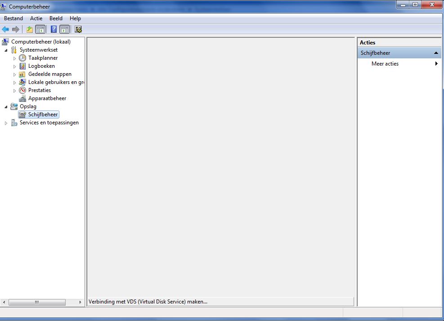The height and width of the screenshot is (321, 444).
Task: Click the Back arrow toolbar button
Action: 5,29
